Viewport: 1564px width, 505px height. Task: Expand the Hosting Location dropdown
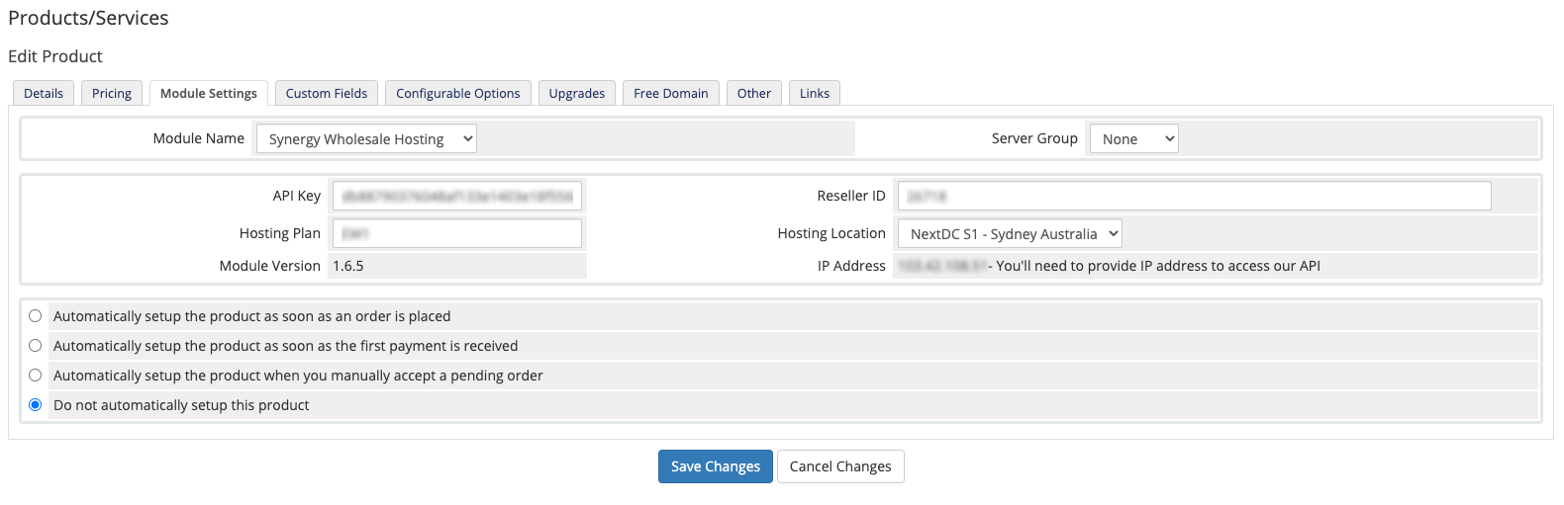pyautogui.click(x=1010, y=234)
